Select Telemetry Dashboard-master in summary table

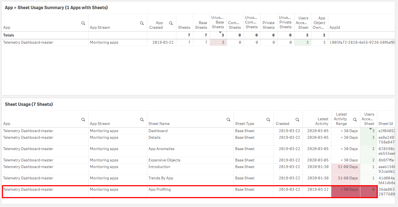coord(28,43)
